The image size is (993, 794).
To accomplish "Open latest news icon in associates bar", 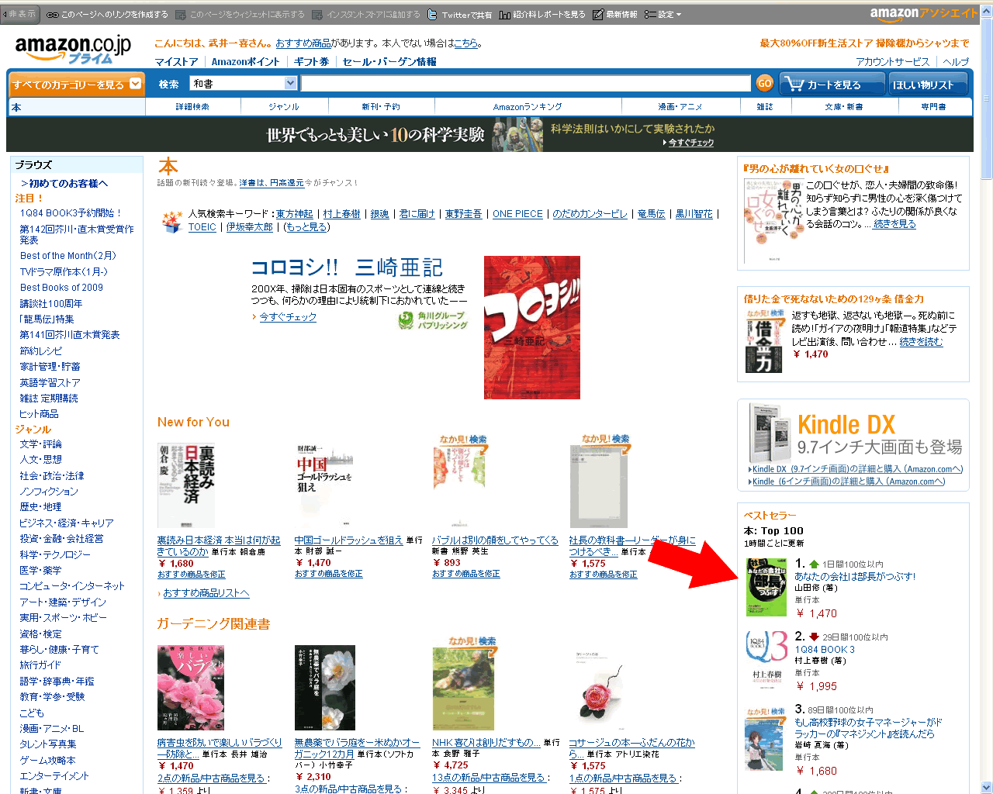I will point(597,14).
